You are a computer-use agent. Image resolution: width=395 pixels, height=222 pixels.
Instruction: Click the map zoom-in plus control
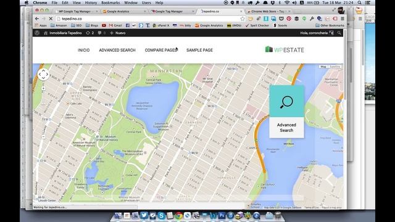click(x=43, y=88)
